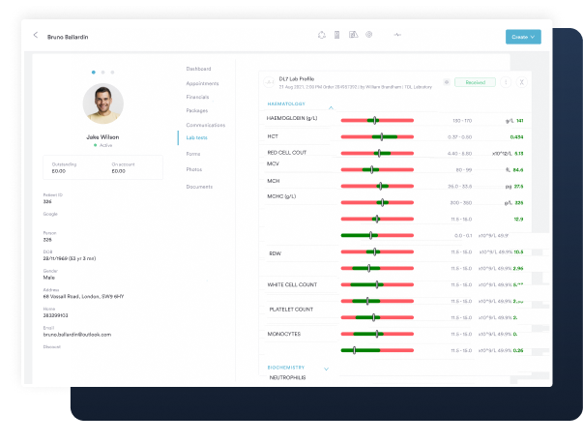The height and width of the screenshot is (443, 583).
Task: Open the Create dropdown button
Action: pyautogui.click(x=522, y=36)
